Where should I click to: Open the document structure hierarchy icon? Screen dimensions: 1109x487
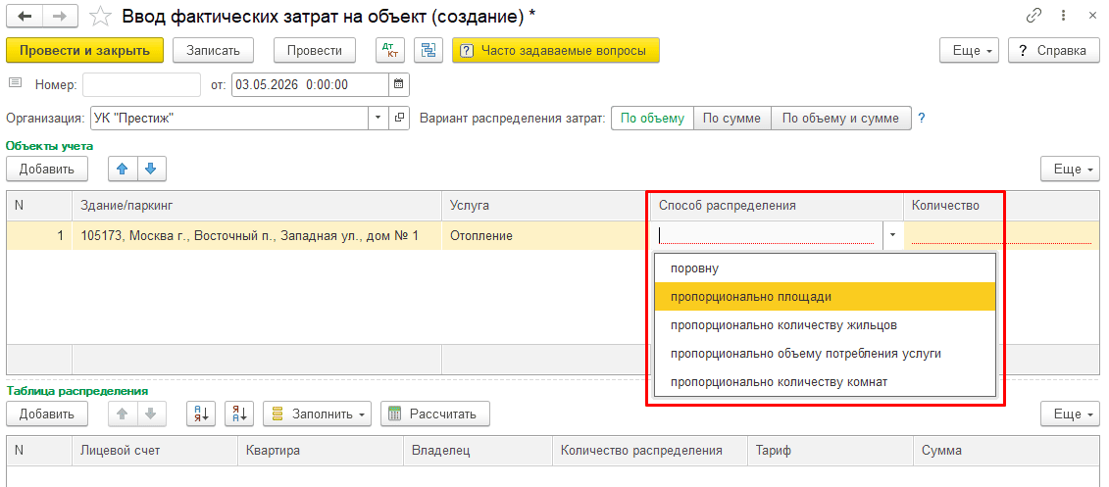click(x=428, y=50)
